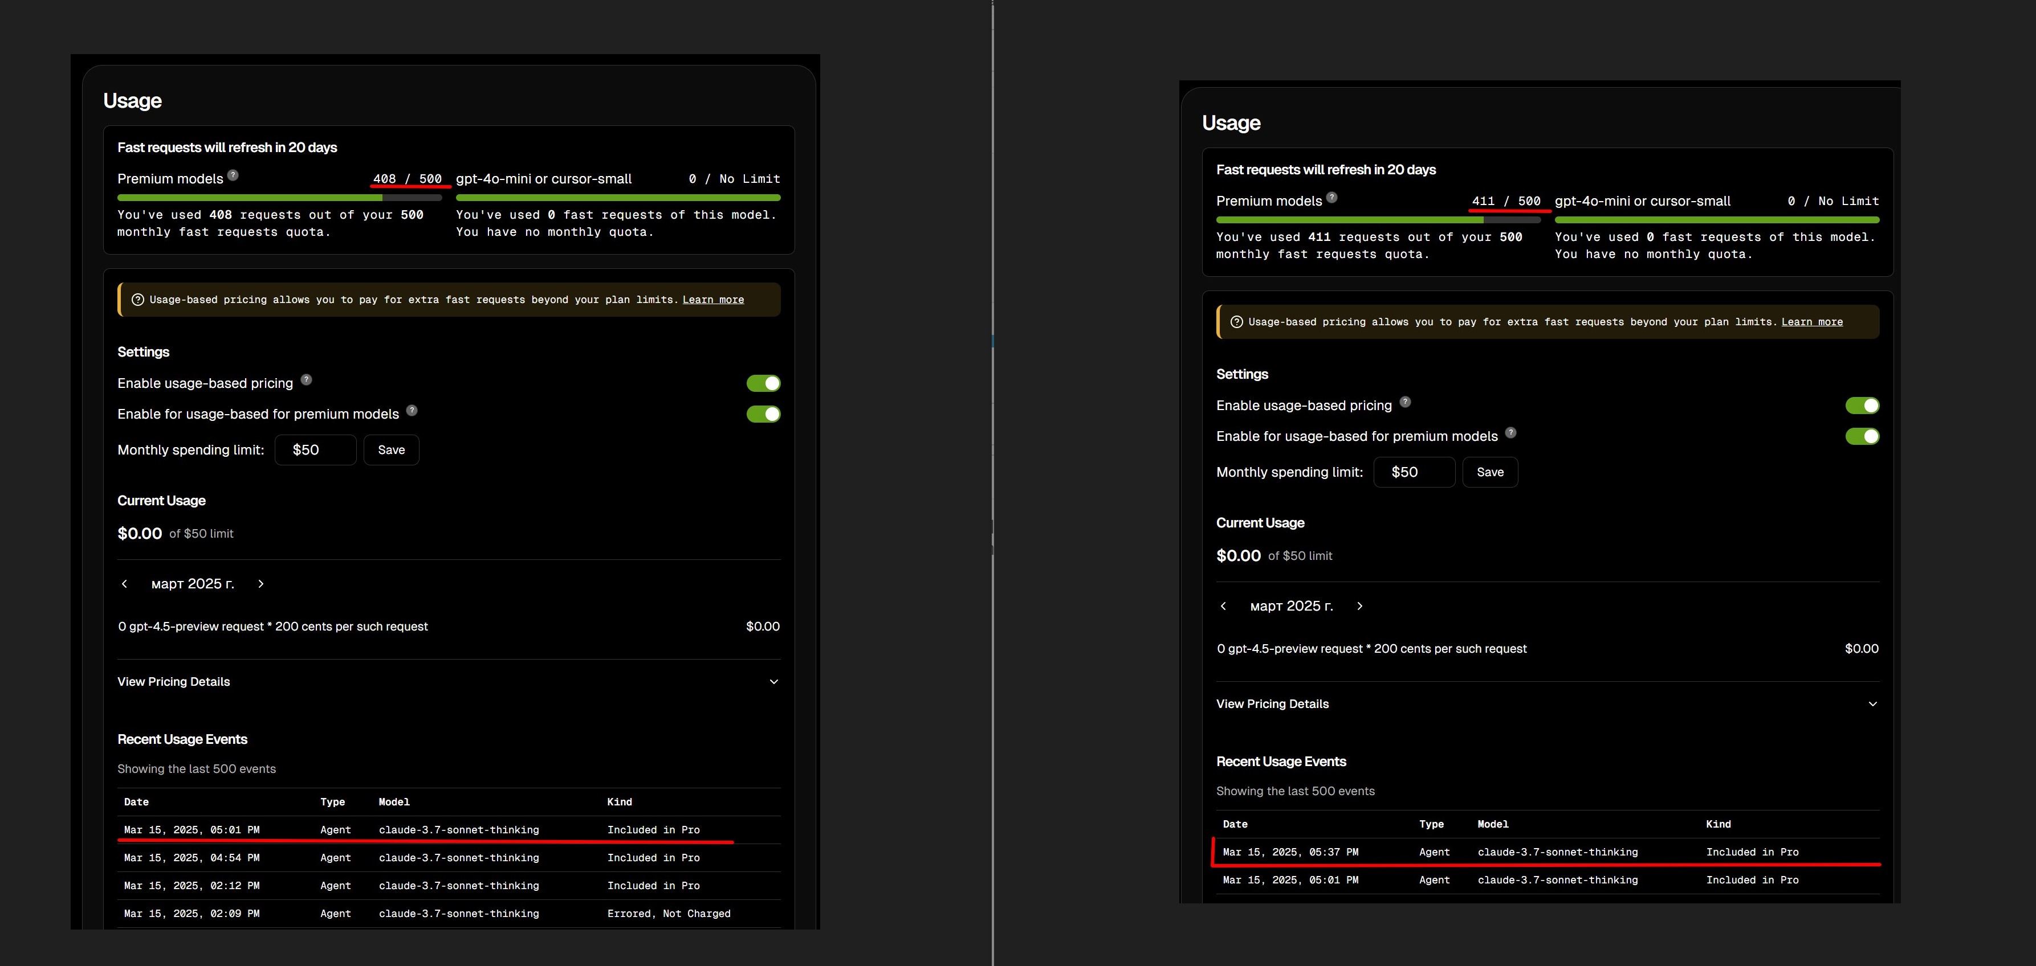Click info icon in the usage-based pricing banner of the right screenshot
The height and width of the screenshot is (966, 2036).
1237,322
